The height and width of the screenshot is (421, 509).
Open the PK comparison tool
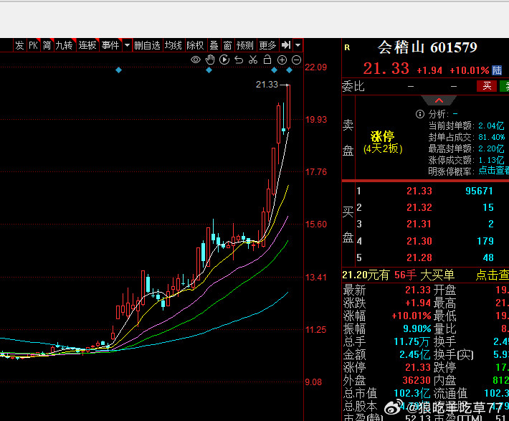[33, 45]
